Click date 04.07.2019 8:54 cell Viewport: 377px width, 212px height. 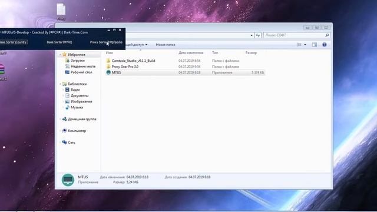[x=189, y=61]
